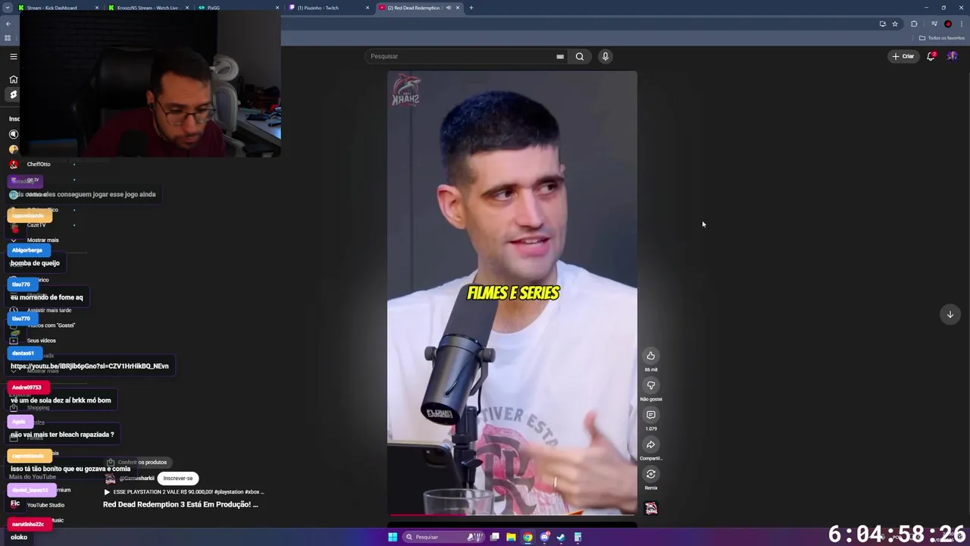Open 'YouTube Studio' in sidebar
This screenshot has width=970, height=546.
tap(45, 505)
